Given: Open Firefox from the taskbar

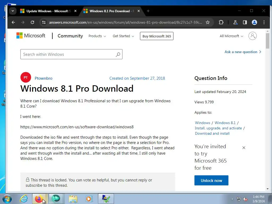Looking at the screenshot, I should [39, 199].
